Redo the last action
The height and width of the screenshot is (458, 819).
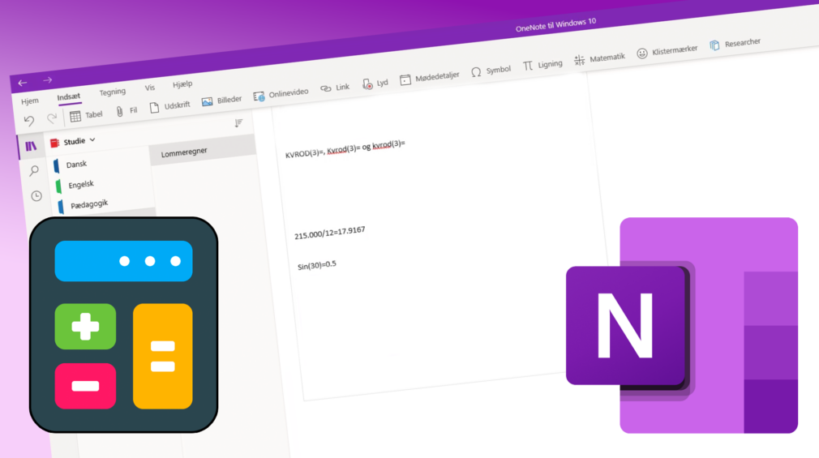pyautogui.click(x=52, y=118)
